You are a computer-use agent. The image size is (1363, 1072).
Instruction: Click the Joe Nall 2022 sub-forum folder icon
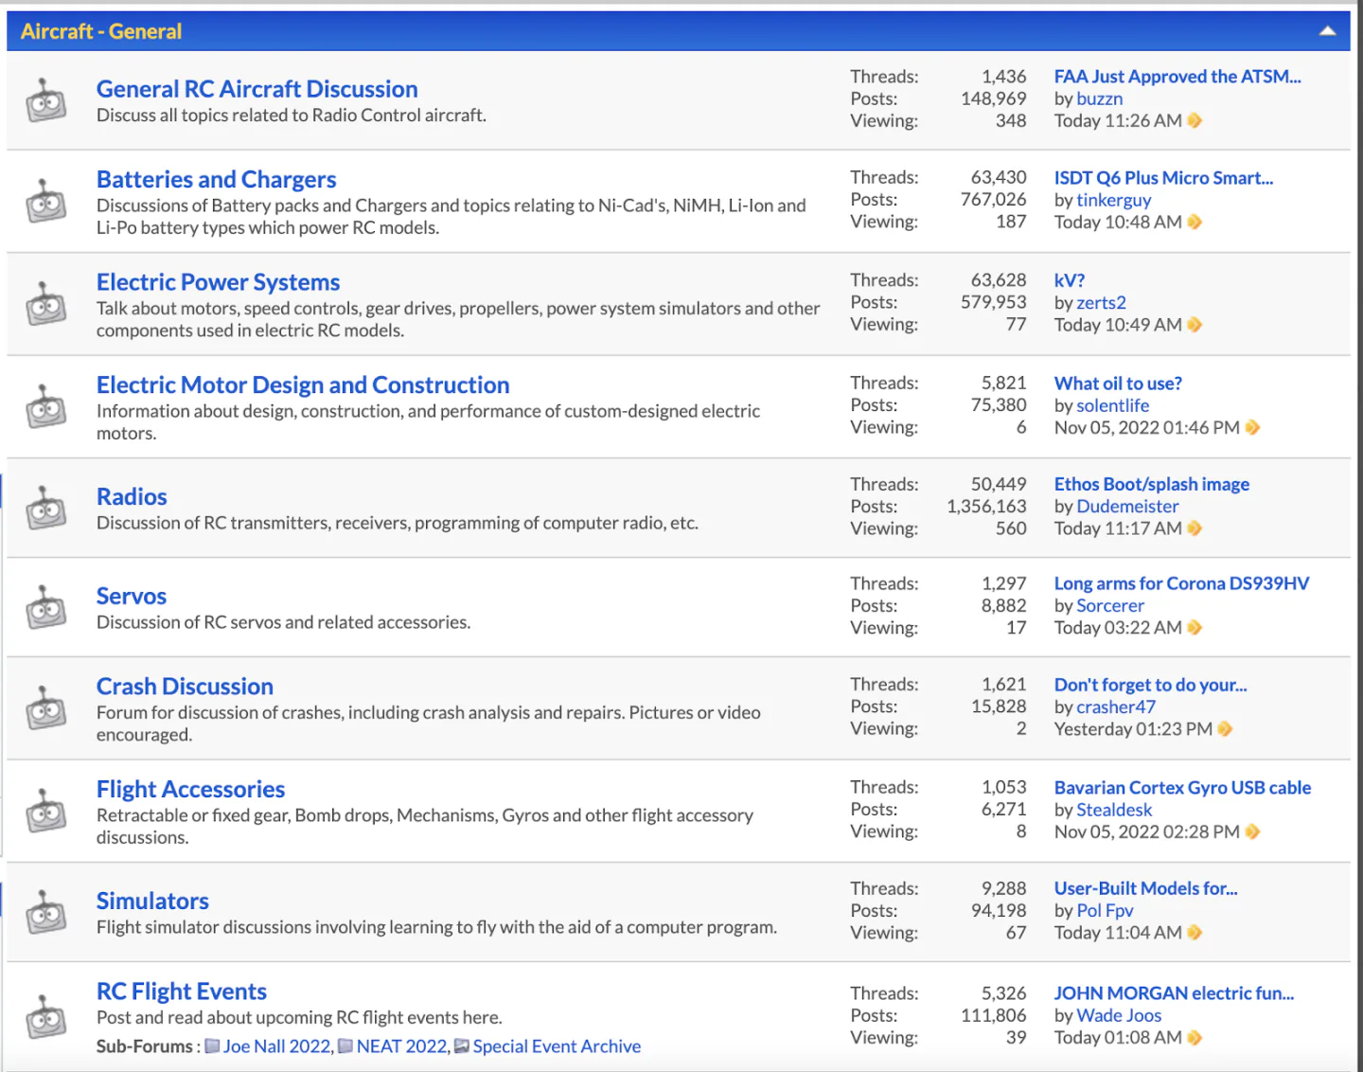(x=212, y=1046)
